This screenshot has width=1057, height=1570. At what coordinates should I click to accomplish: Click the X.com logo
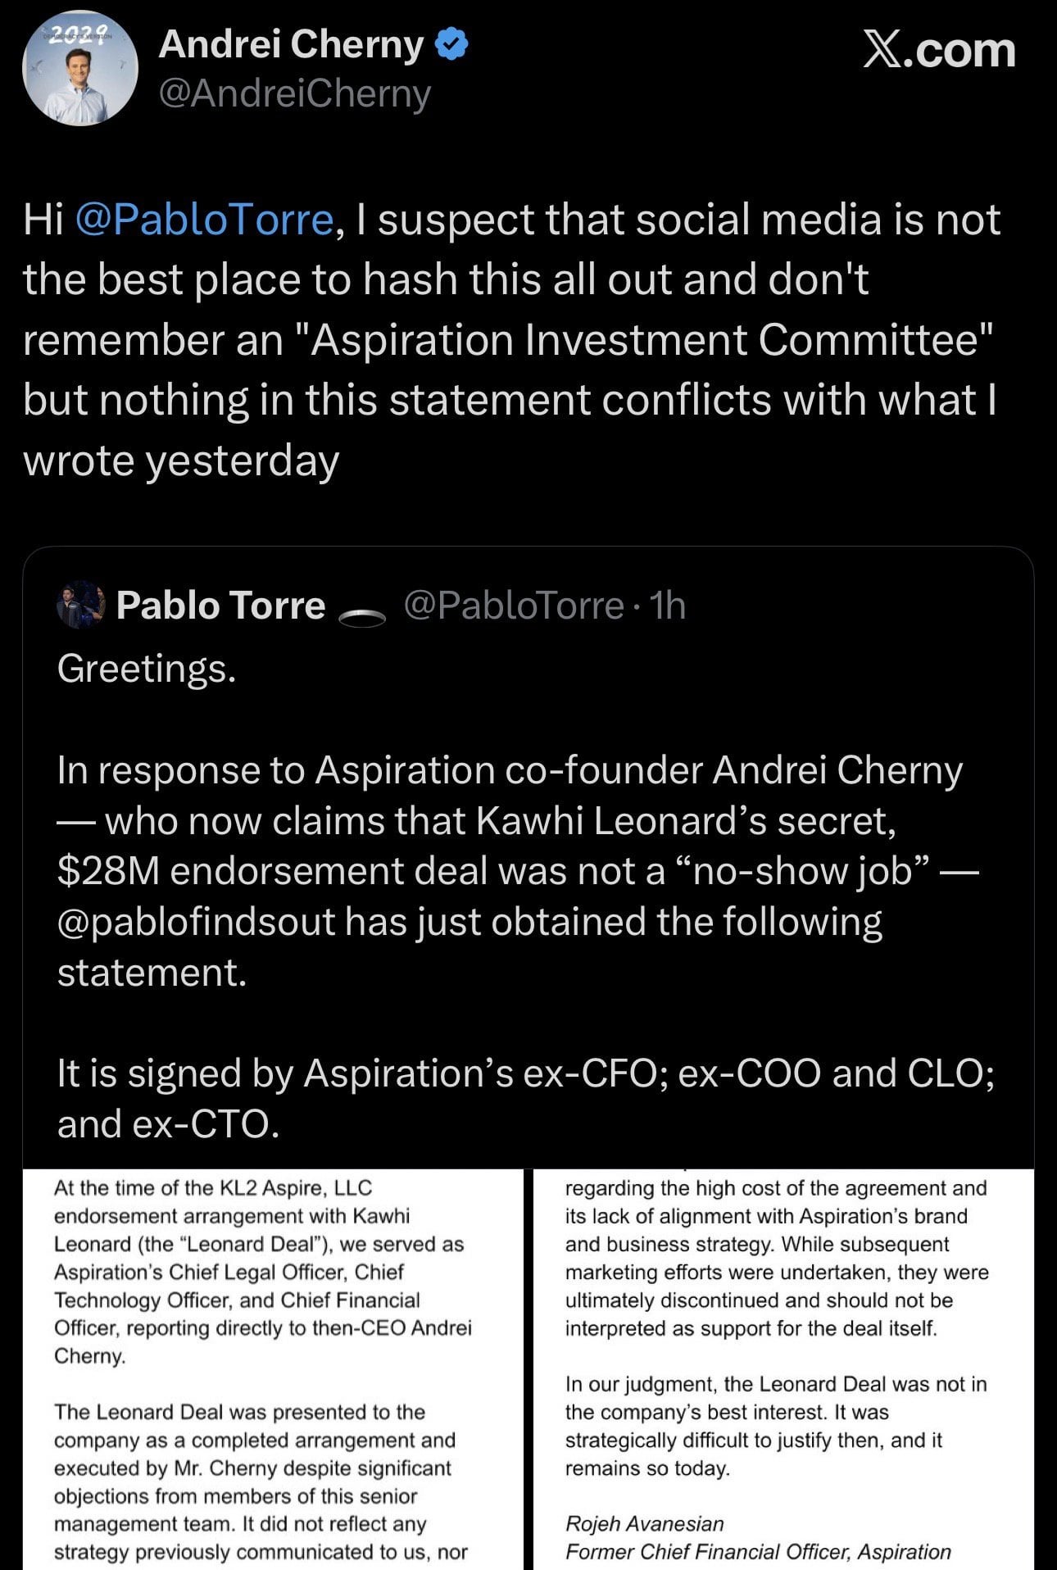click(x=939, y=51)
